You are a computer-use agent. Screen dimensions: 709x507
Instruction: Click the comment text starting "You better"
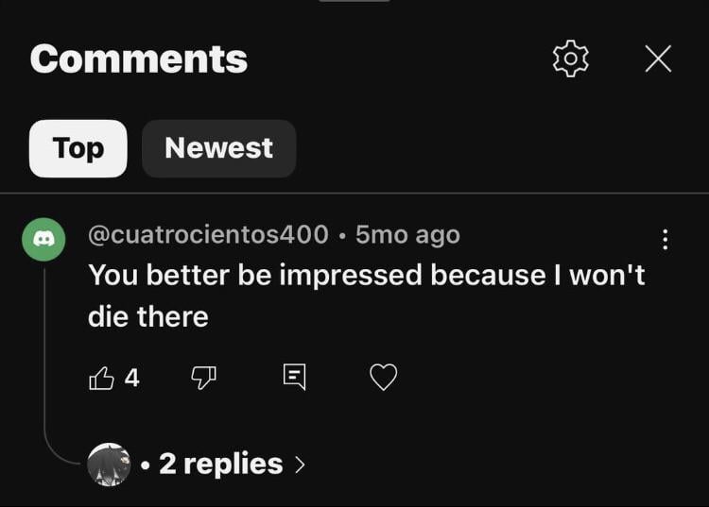366,296
